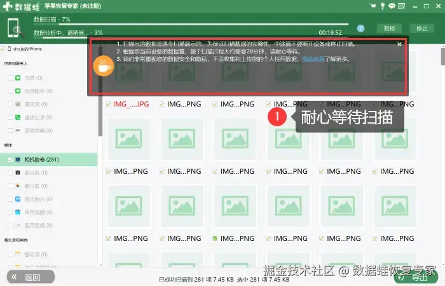Close the scanning tips notification
Image resolution: width=445 pixels, height=286 pixels.
pos(399,44)
